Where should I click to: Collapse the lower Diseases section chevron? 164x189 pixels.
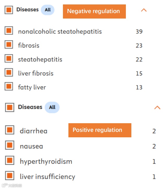pyautogui.click(x=157, y=107)
